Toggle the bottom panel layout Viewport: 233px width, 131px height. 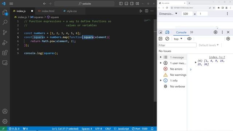point(126,4)
